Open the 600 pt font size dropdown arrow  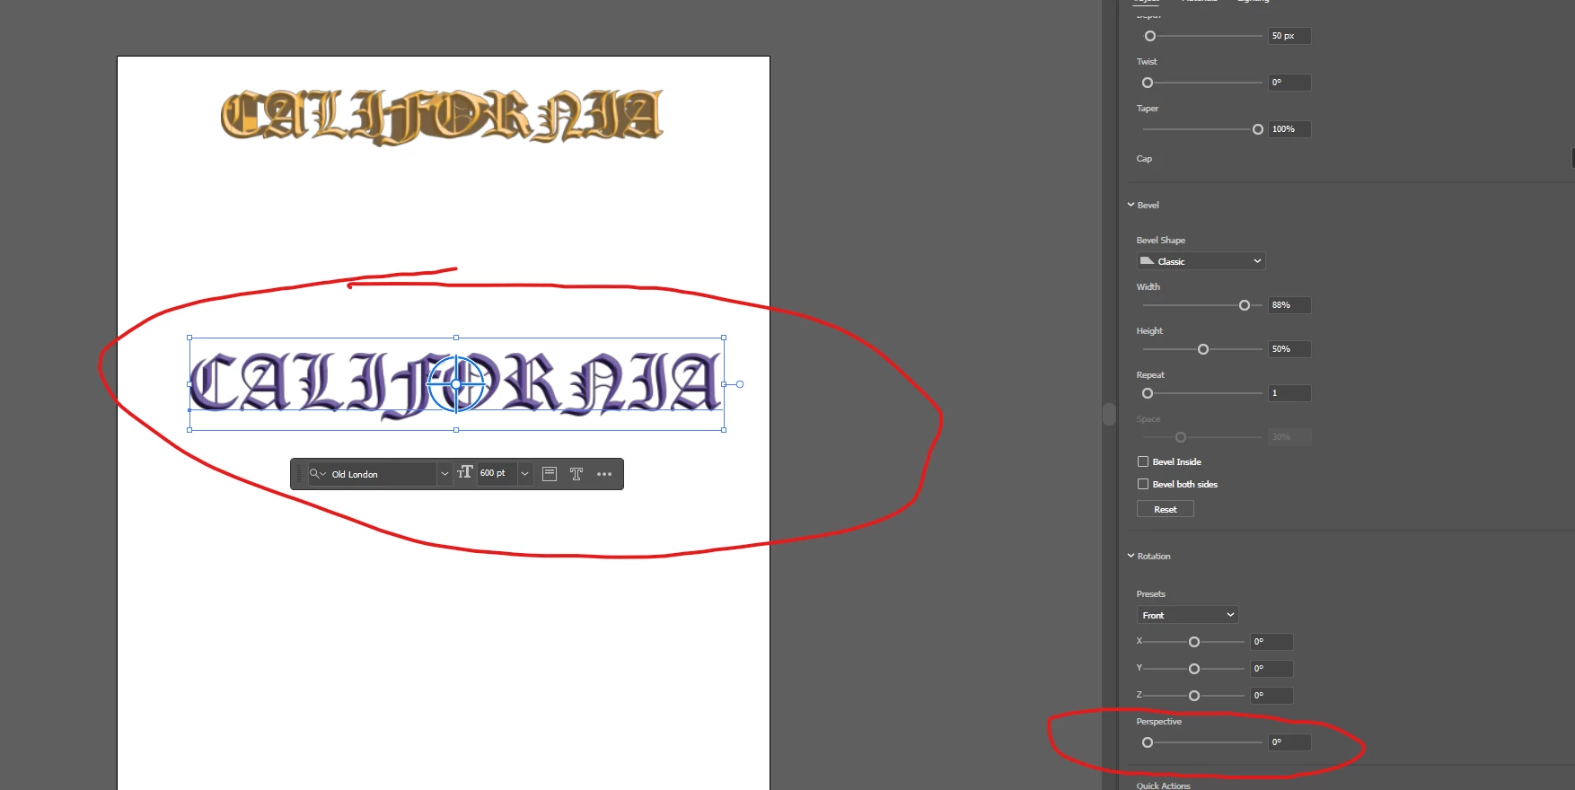click(524, 474)
